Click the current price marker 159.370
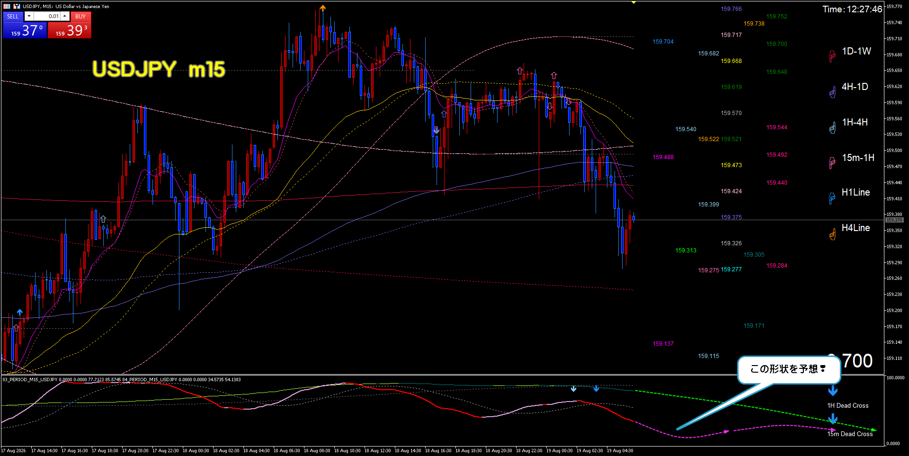This screenshot has width=909, height=456. (894, 220)
